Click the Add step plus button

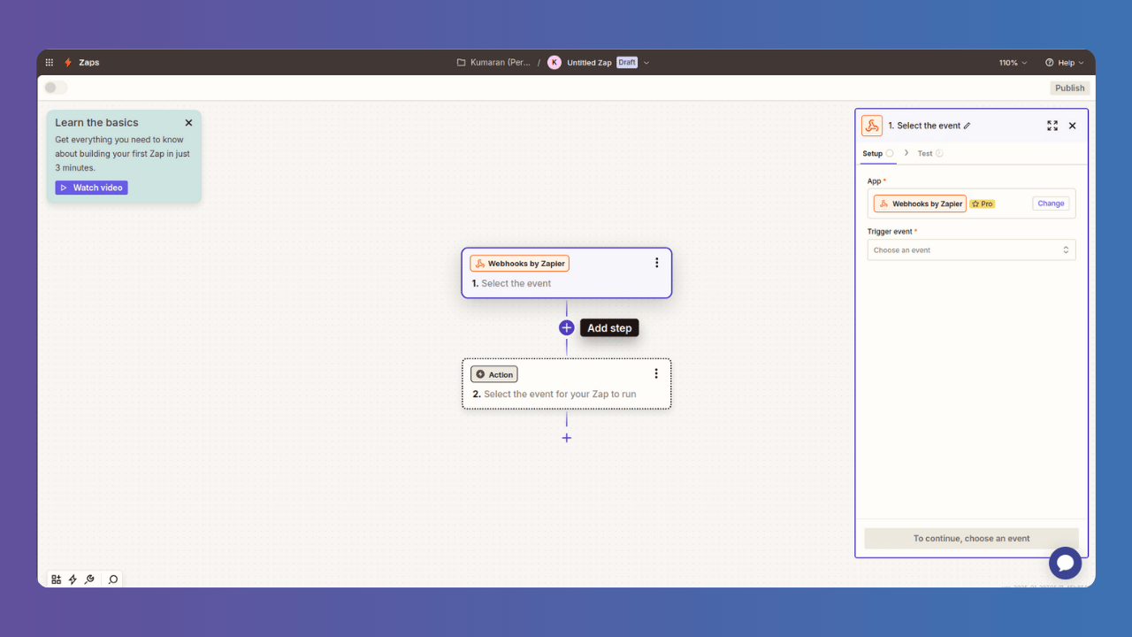point(567,327)
